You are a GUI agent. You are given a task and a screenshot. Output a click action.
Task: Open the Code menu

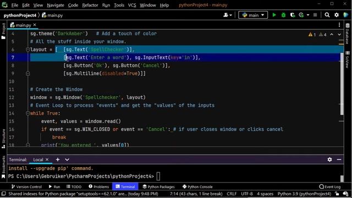[73, 5]
